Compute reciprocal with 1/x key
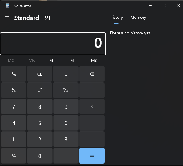The width and height of the screenshot is (183, 166). [14, 90]
